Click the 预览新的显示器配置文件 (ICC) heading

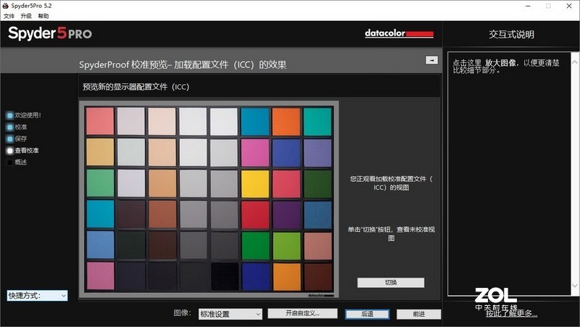tap(136, 87)
